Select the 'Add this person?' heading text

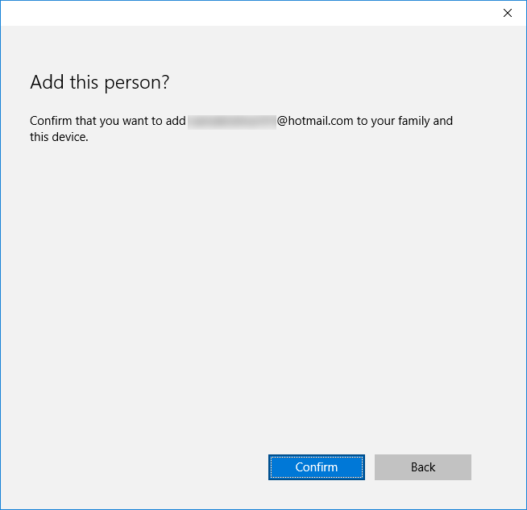pyautogui.click(x=100, y=82)
